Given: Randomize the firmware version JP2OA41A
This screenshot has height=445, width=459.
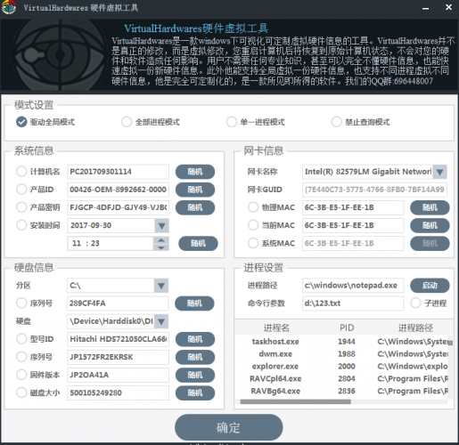Looking at the screenshot, I should tap(195, 376).
